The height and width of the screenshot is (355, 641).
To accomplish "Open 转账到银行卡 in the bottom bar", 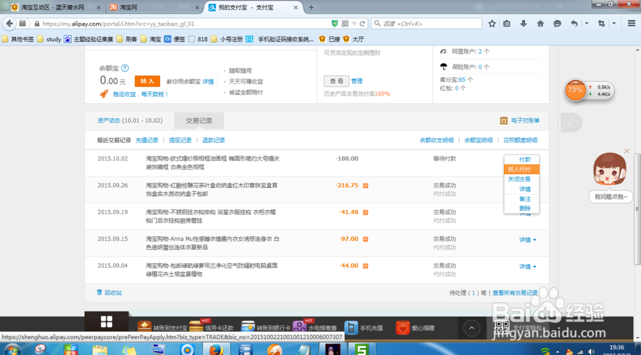I will point(266,327).
